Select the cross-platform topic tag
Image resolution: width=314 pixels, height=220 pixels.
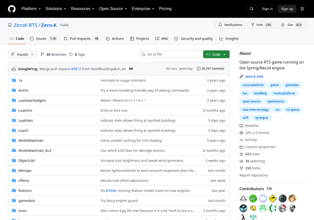[253, 85]
